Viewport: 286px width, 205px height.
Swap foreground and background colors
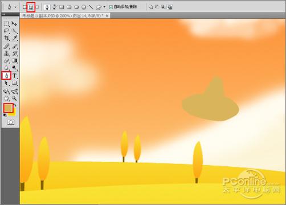point(15,105)
